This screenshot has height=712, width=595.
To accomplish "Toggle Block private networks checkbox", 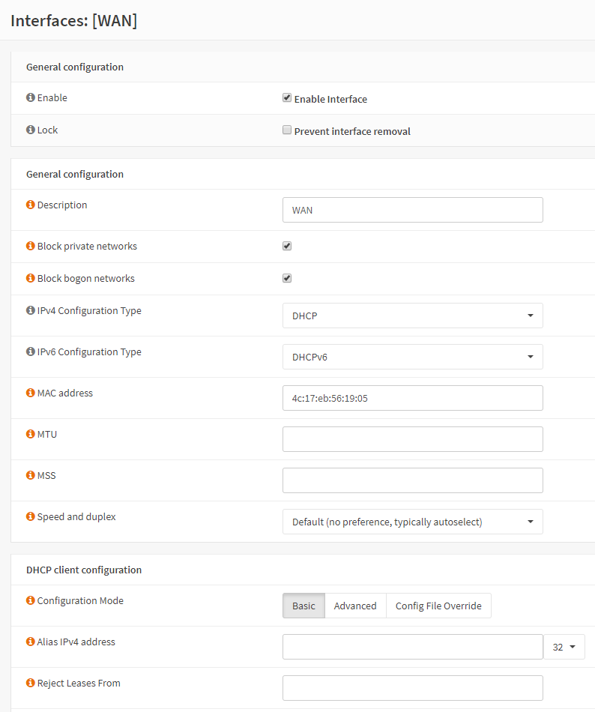I will (287, 246).
